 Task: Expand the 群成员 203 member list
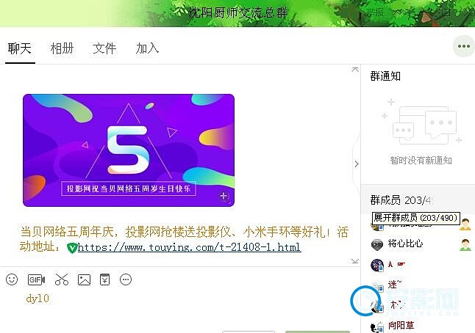click(x=401, y=200)
